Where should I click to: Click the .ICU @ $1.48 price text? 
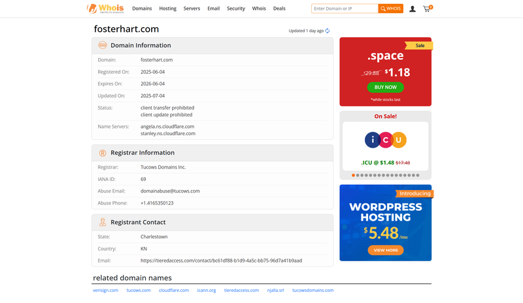pos(377,163)
